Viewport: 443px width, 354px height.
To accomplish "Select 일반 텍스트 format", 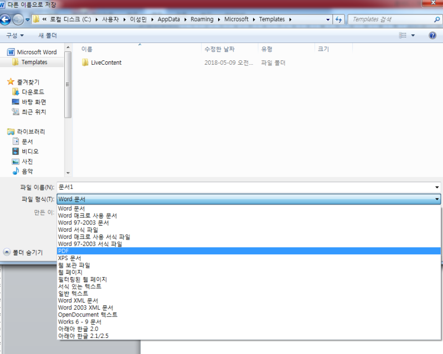I will point(249,293).
